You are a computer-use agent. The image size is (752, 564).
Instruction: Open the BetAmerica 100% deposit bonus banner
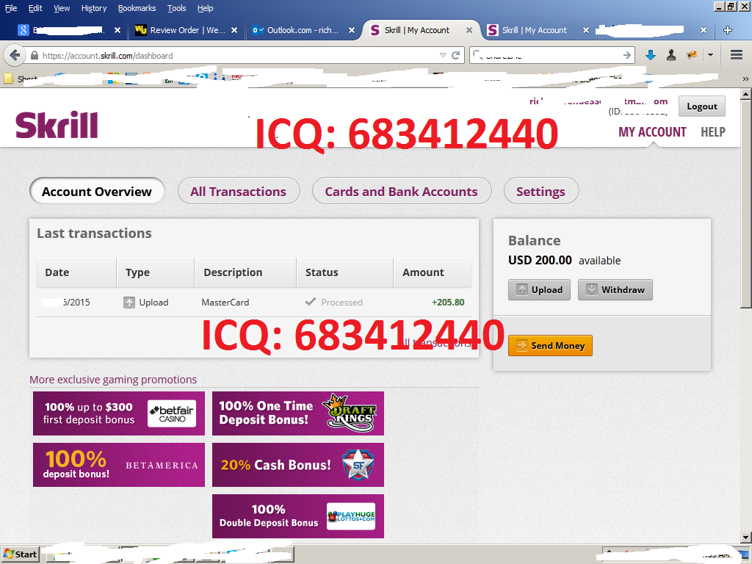(119, 465)
